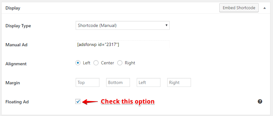The height and width of the screenshot is (116, 273).
Task: Click the Floating Ad label
Action: 17,102
